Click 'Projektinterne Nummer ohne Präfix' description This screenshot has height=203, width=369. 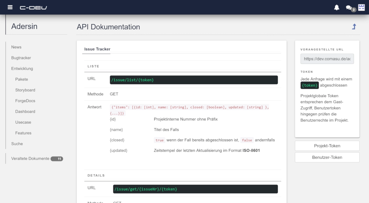coord(186,119)
